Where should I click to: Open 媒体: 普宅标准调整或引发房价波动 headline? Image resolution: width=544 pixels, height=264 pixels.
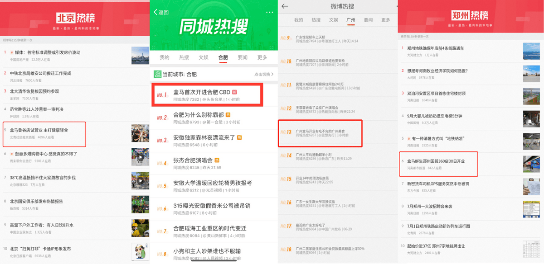click(x=48, y=52)
